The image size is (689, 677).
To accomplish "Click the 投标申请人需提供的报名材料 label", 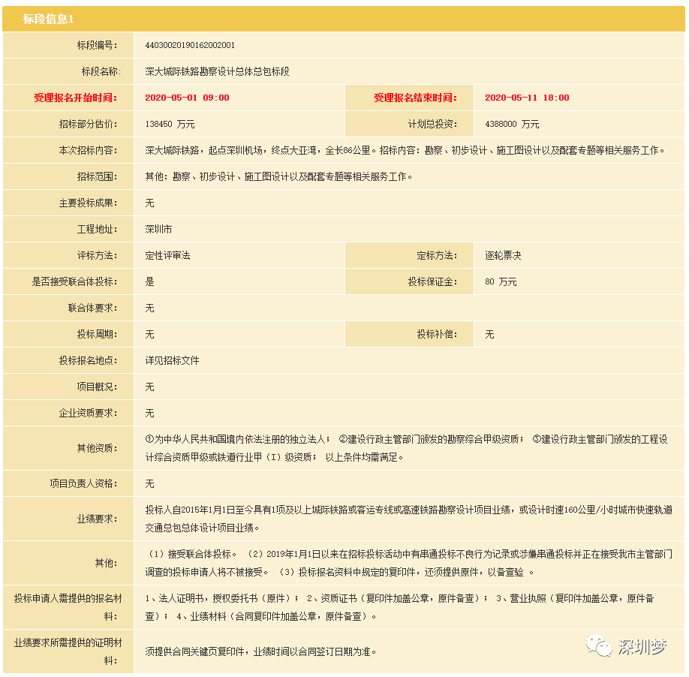I will pyautogui.click(x=68, y=607).
